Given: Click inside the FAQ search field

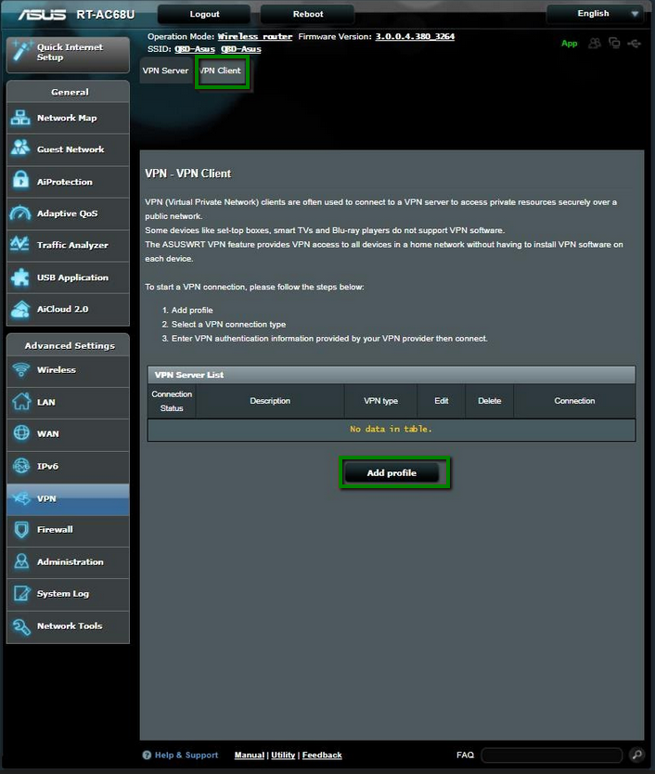Looking at the screenshot, I should [552, 755].
